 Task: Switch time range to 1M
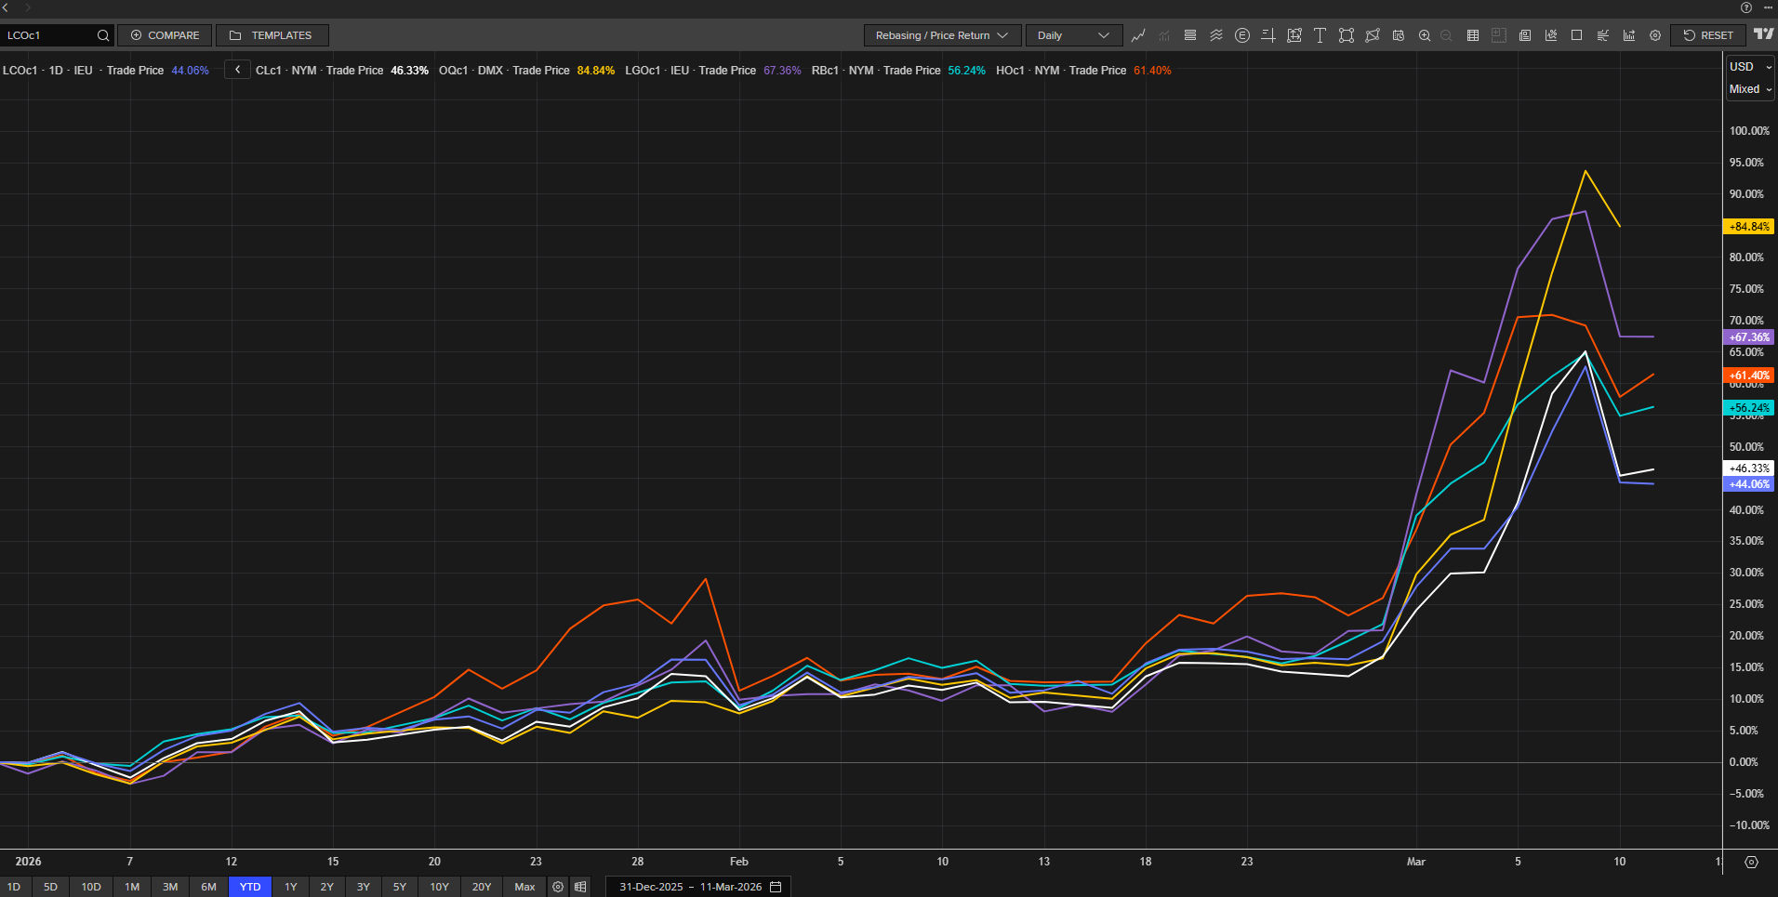[x=132, y=887]
